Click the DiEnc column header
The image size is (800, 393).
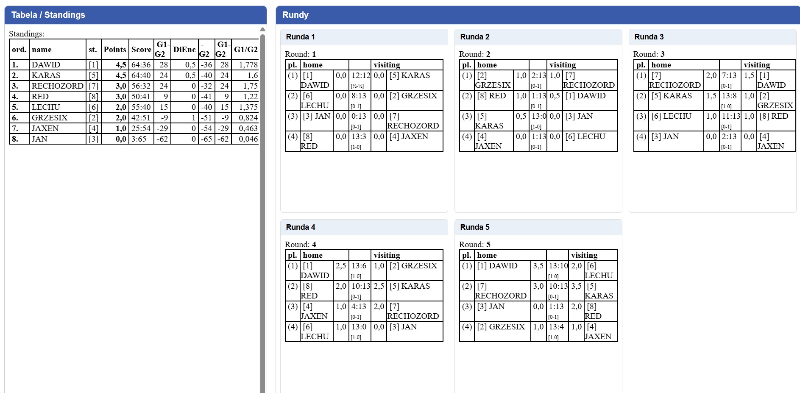pyautogui.click(x=184, y=50)
